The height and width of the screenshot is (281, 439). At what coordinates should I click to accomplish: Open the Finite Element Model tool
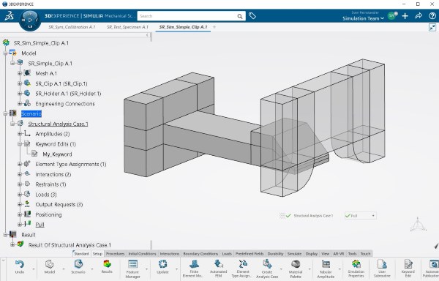[x=194, y=264]
